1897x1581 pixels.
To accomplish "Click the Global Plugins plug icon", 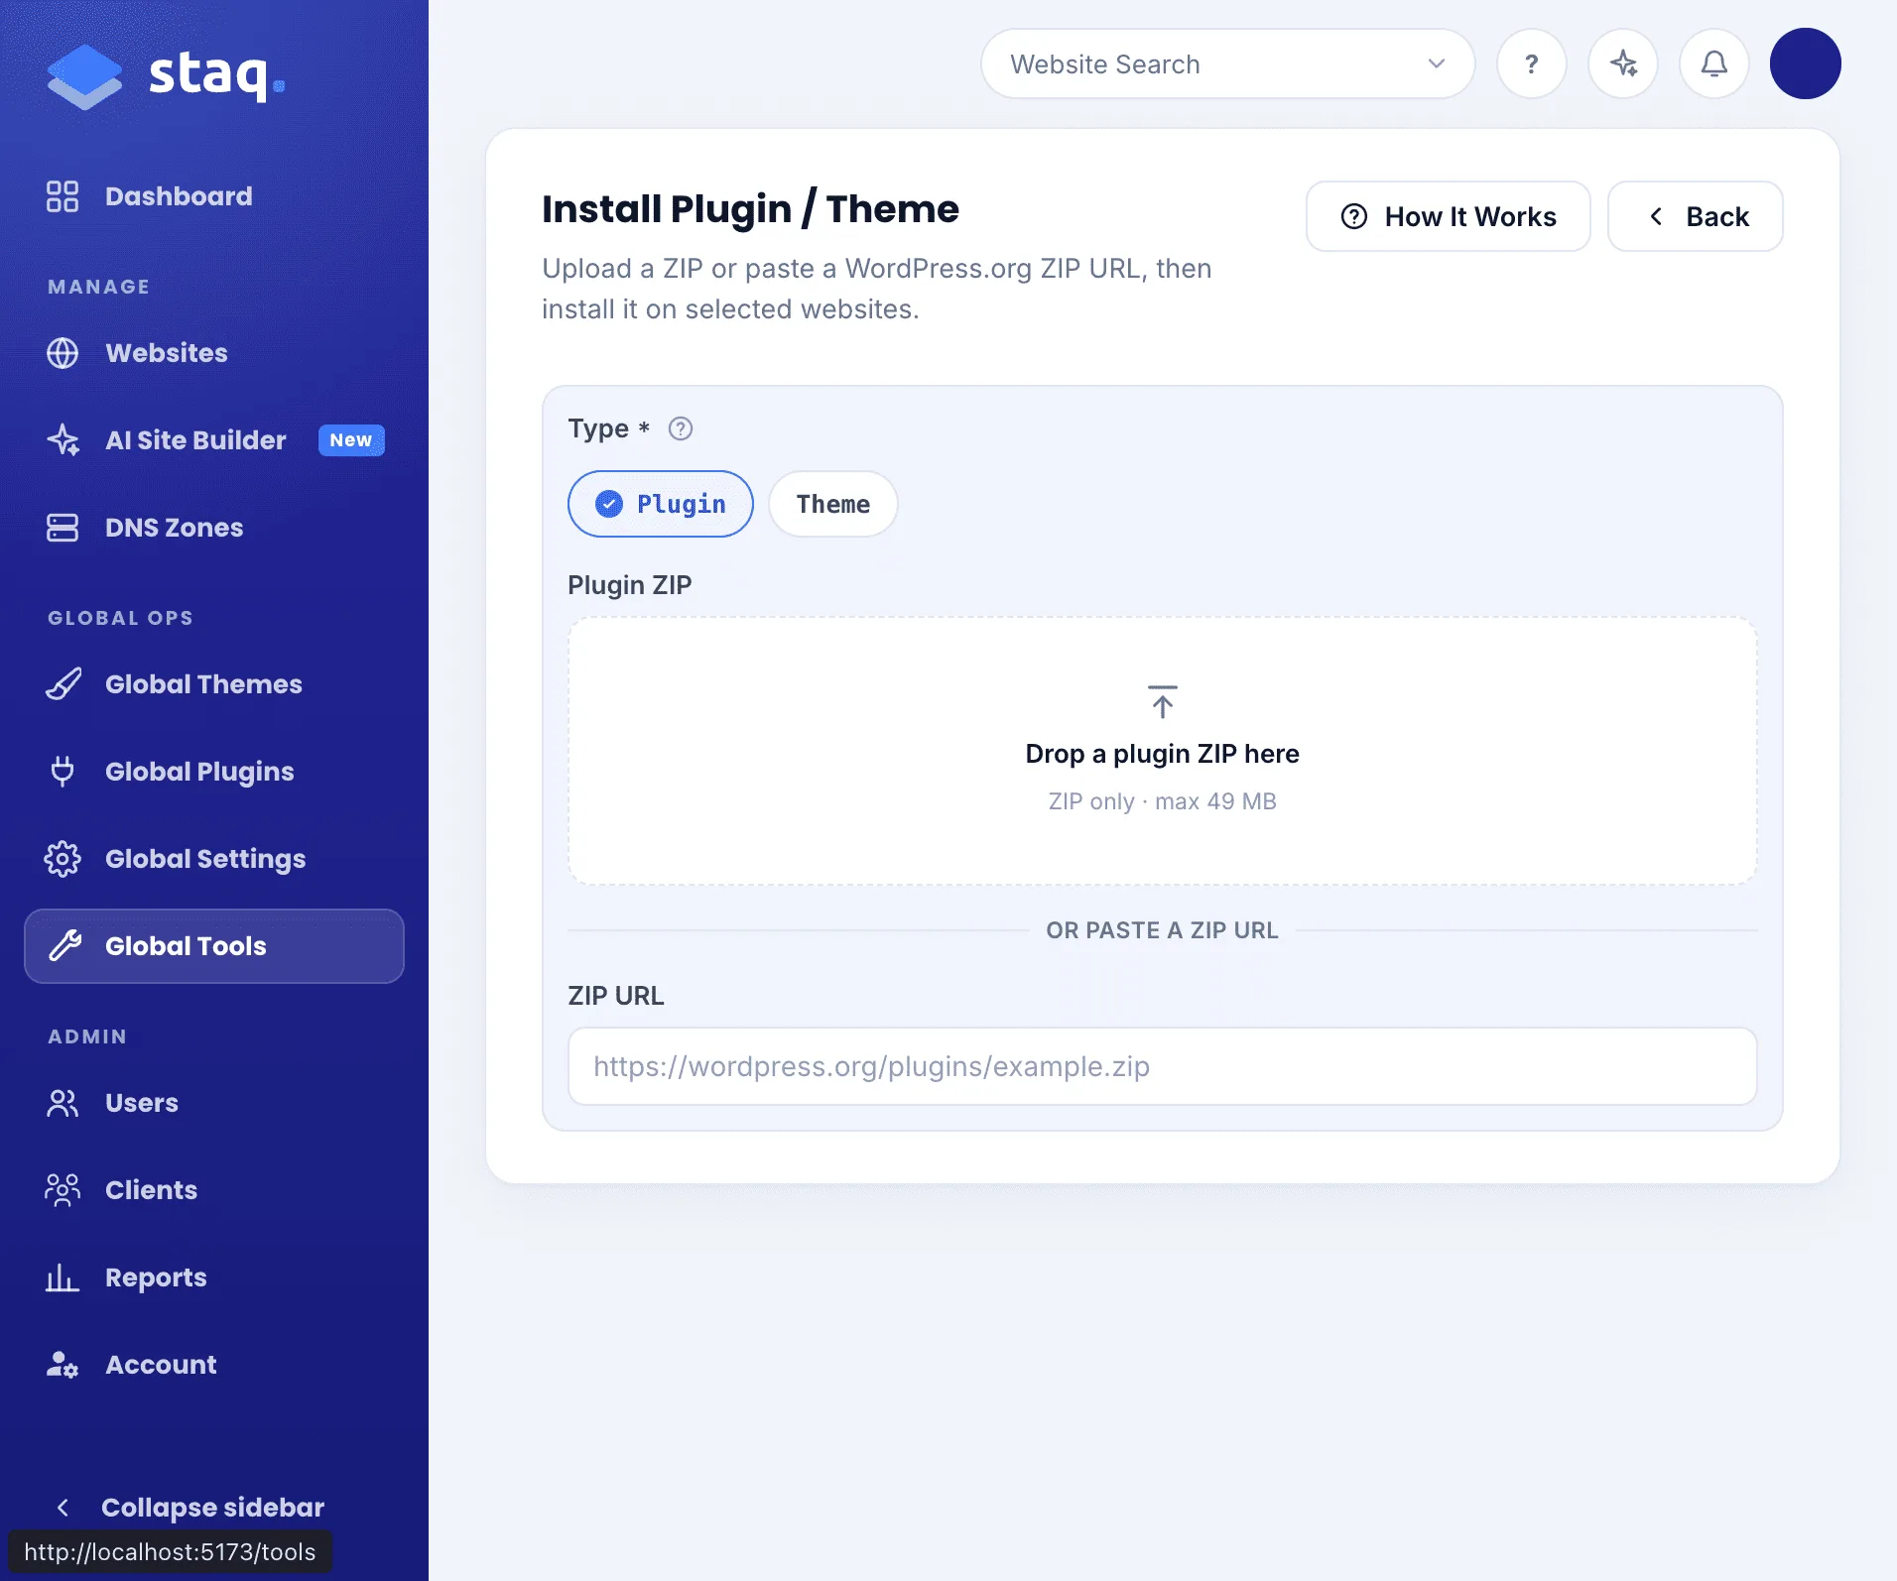I will (63, 772).
